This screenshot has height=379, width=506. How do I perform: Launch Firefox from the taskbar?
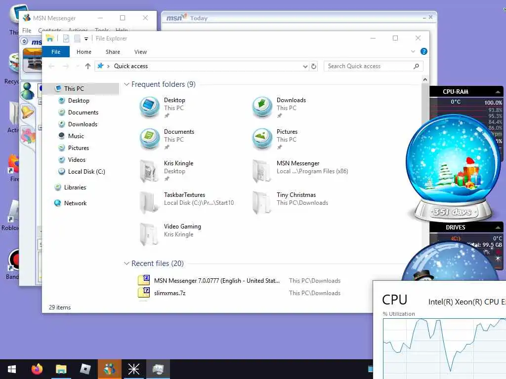[x=37, y=369]
